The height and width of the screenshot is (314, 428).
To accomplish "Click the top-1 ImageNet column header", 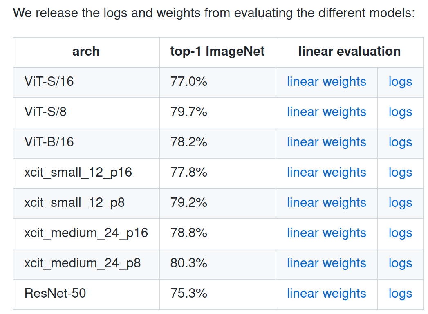I will tap(217, 52).
